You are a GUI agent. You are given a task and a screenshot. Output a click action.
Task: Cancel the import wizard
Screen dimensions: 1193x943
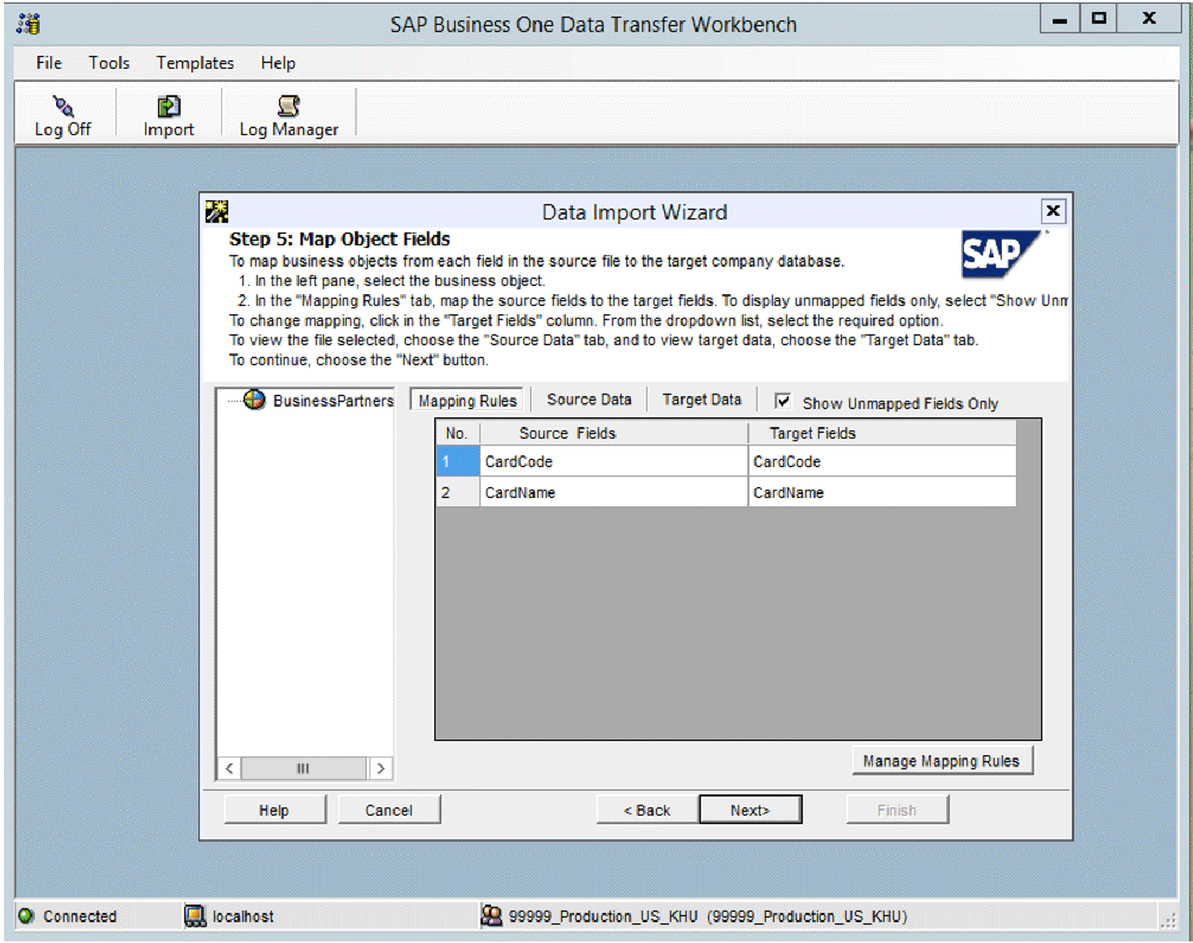pos(389,810)
